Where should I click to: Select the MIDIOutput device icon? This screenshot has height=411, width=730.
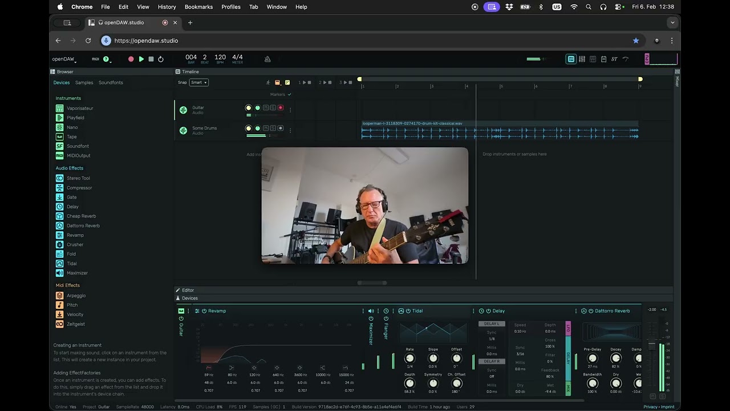pos(59,155)
